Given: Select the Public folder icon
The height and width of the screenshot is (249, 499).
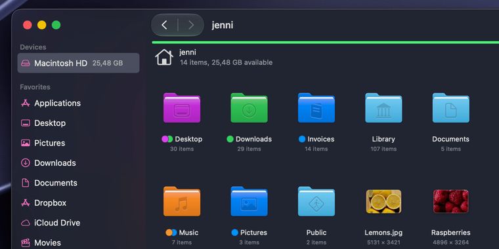Looking at the screenshot, I should click(x=316, y=201).
